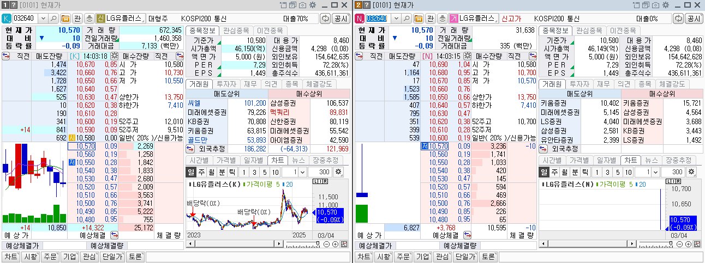Open order book settings gear in left window
The width and height of the screenshot is (705, 263).
coord(114,56)
